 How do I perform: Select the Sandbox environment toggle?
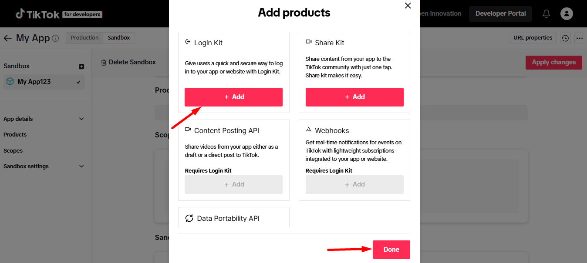click(118, 37)
